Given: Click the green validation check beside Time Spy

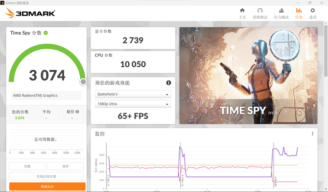Looking at the screenshot, I should [x=46, y=33].
